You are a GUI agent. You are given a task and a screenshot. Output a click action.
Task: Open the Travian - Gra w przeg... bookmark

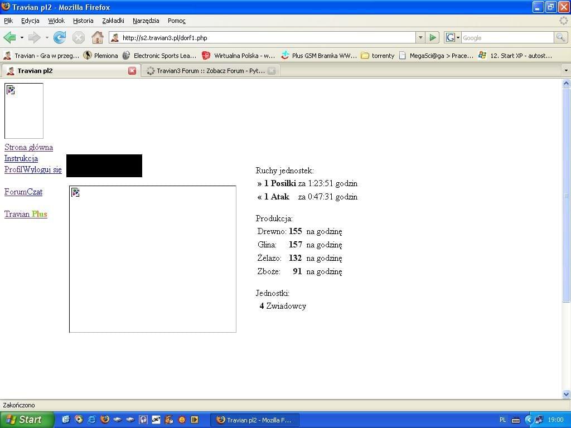[41, 56]
